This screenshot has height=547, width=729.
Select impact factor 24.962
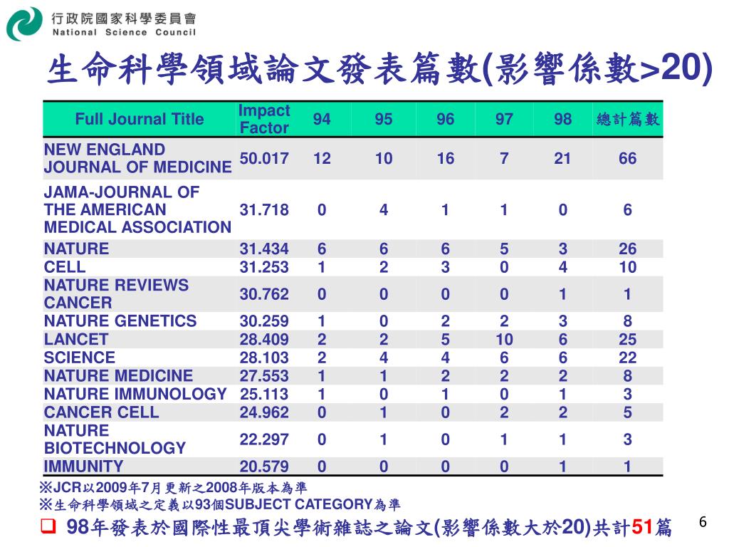(264, 412)
